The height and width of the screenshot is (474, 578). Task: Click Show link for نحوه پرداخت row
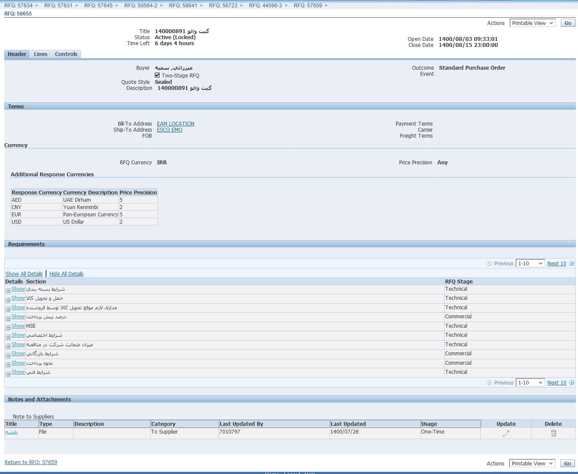tap(18, 363)
